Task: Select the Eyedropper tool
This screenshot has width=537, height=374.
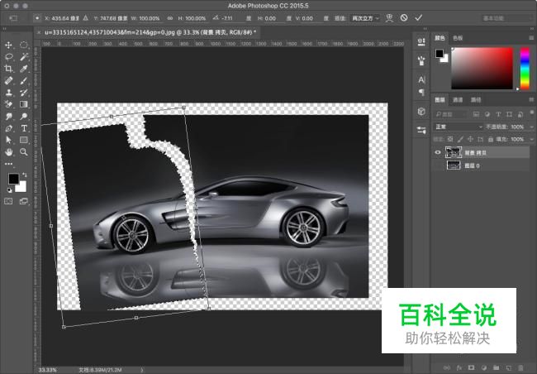Action: [x=24, y=70]
